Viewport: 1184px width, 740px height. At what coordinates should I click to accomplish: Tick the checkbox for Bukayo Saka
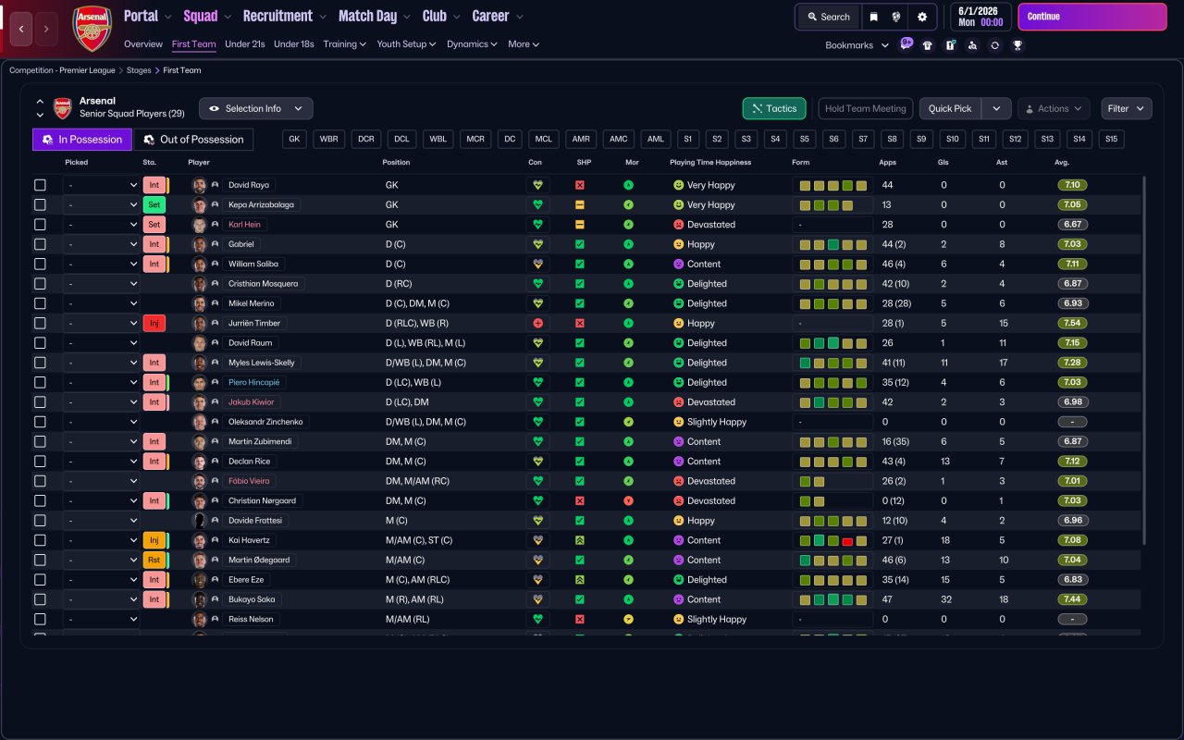point(40,599)
